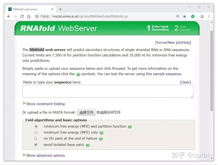Screen dimensions: 218x165
Task: Focus the sequence text area
Action: click(108, 91)
